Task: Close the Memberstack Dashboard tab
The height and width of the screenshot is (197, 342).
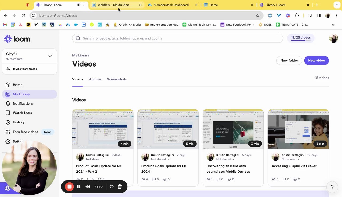Action: pyautogui.click(x=196, y=5)
